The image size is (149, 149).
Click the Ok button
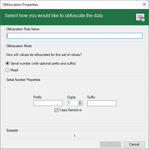tap(110, 144)
